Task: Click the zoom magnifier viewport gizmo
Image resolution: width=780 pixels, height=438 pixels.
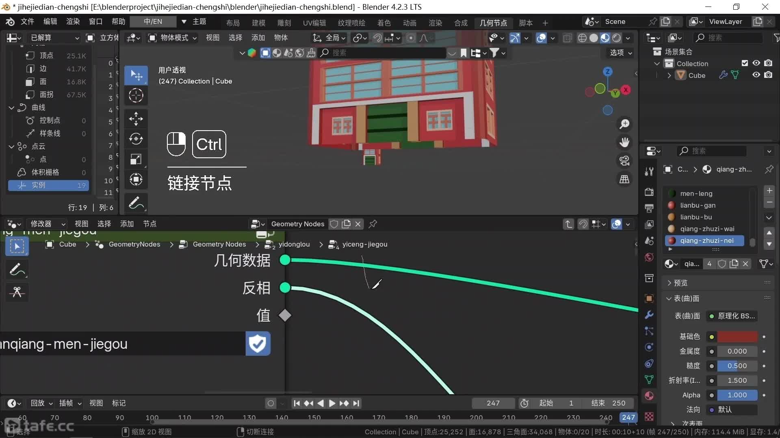Action: [x=624, y=124]
